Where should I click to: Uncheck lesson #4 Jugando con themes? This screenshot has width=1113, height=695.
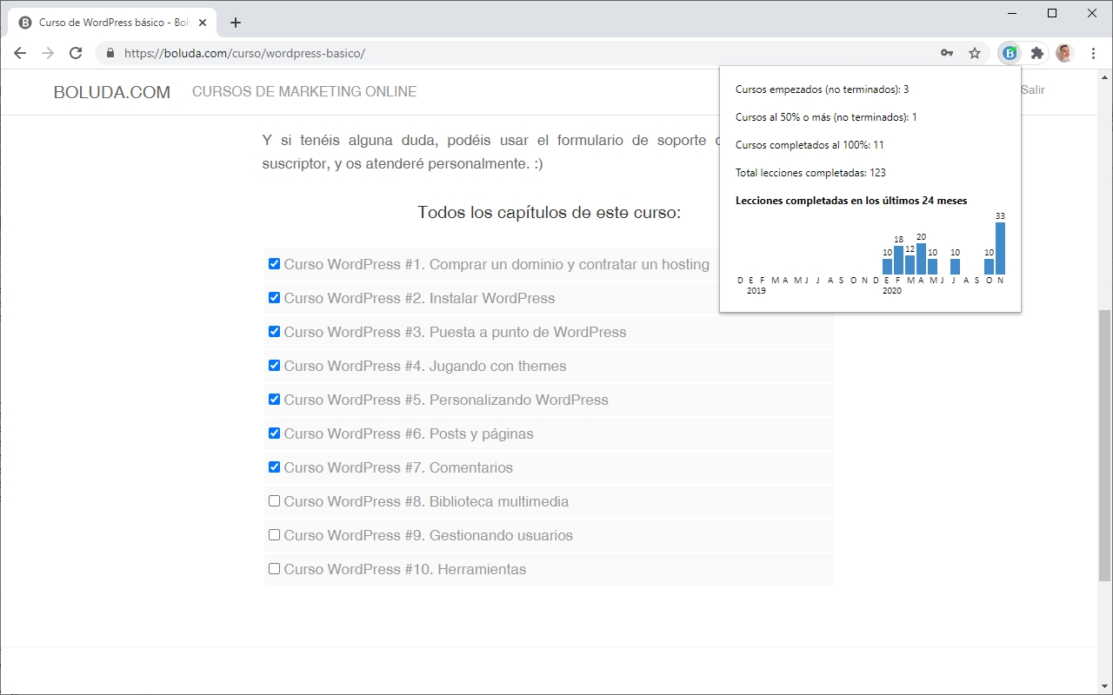click(x=274, y=365)
